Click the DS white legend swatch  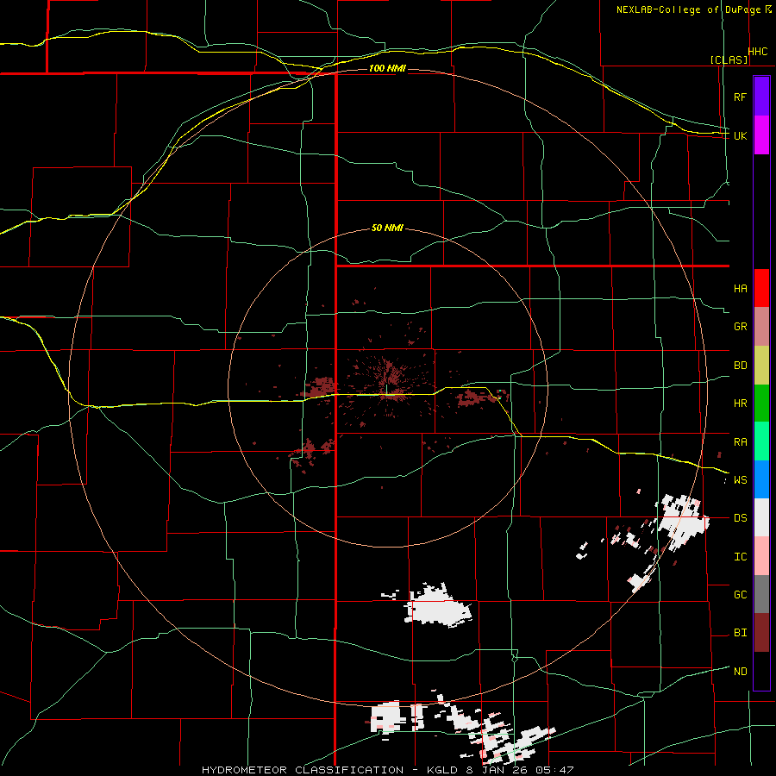click(x=761, y=517)
